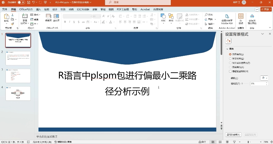Click the New Slide icon
Image resolution: width=273 pixels, height=144 pixels.
coord(25,16)
